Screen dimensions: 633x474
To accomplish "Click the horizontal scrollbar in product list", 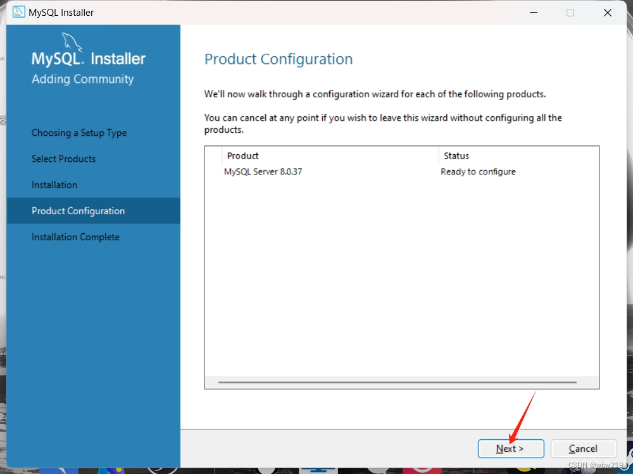I will click(x=398, y=382).
